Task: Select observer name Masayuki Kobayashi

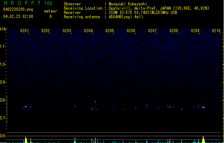Action: [128, 4]
